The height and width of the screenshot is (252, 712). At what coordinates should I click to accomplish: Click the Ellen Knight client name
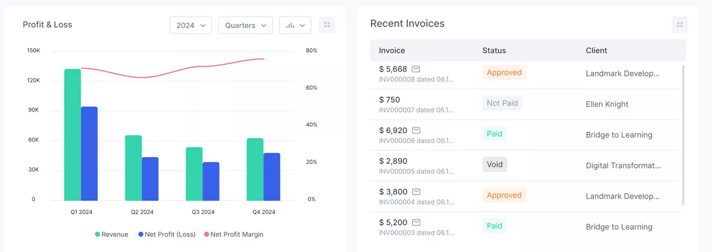coord(607,104)
